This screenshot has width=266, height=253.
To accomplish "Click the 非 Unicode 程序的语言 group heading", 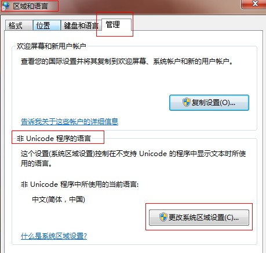I will click(54, 138).
